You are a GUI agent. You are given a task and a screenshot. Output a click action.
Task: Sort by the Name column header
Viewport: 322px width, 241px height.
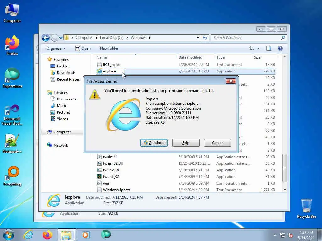tap(136, 58)
